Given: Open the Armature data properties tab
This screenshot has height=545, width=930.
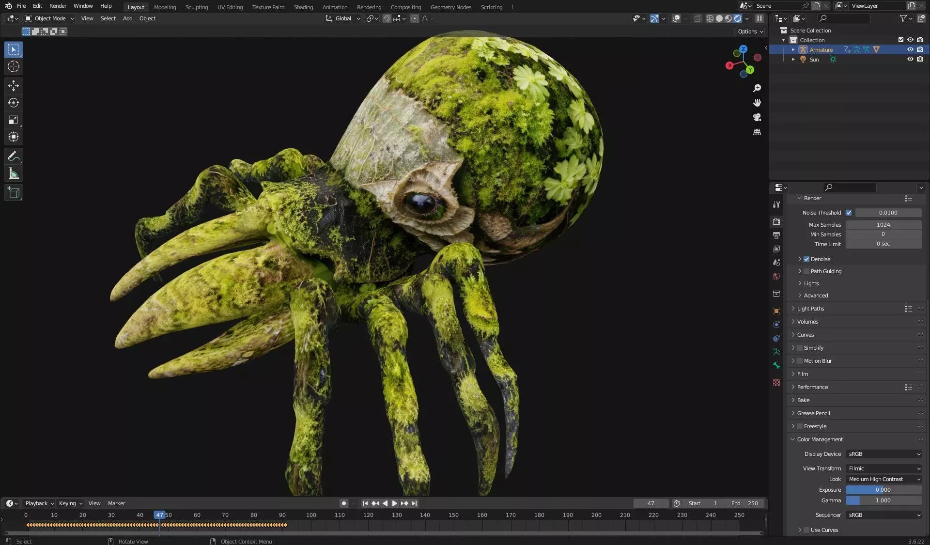Looking at the screenshot, I should click(x=776, y=352).
